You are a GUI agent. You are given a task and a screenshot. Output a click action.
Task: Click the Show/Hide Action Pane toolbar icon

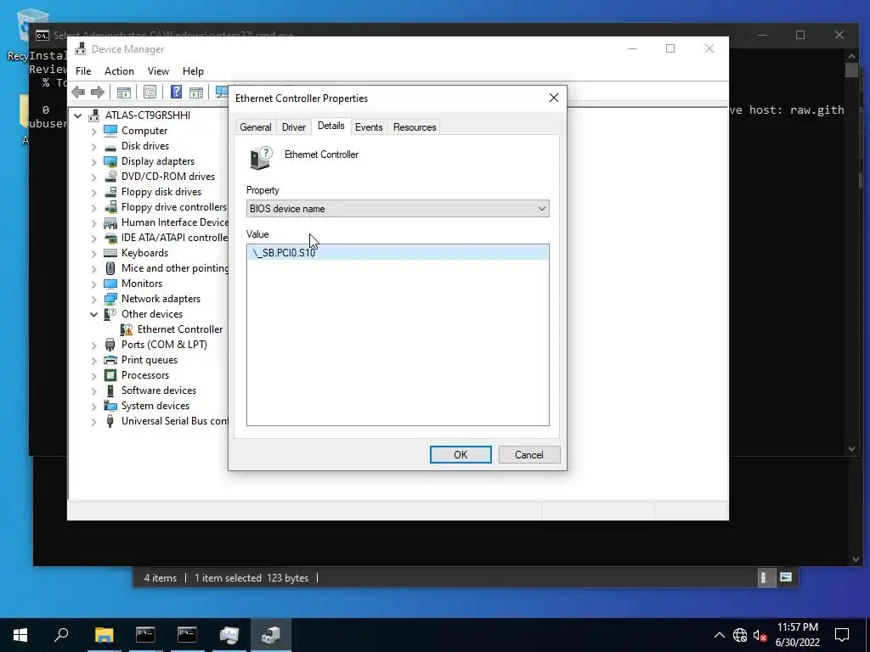pos(196,92)
